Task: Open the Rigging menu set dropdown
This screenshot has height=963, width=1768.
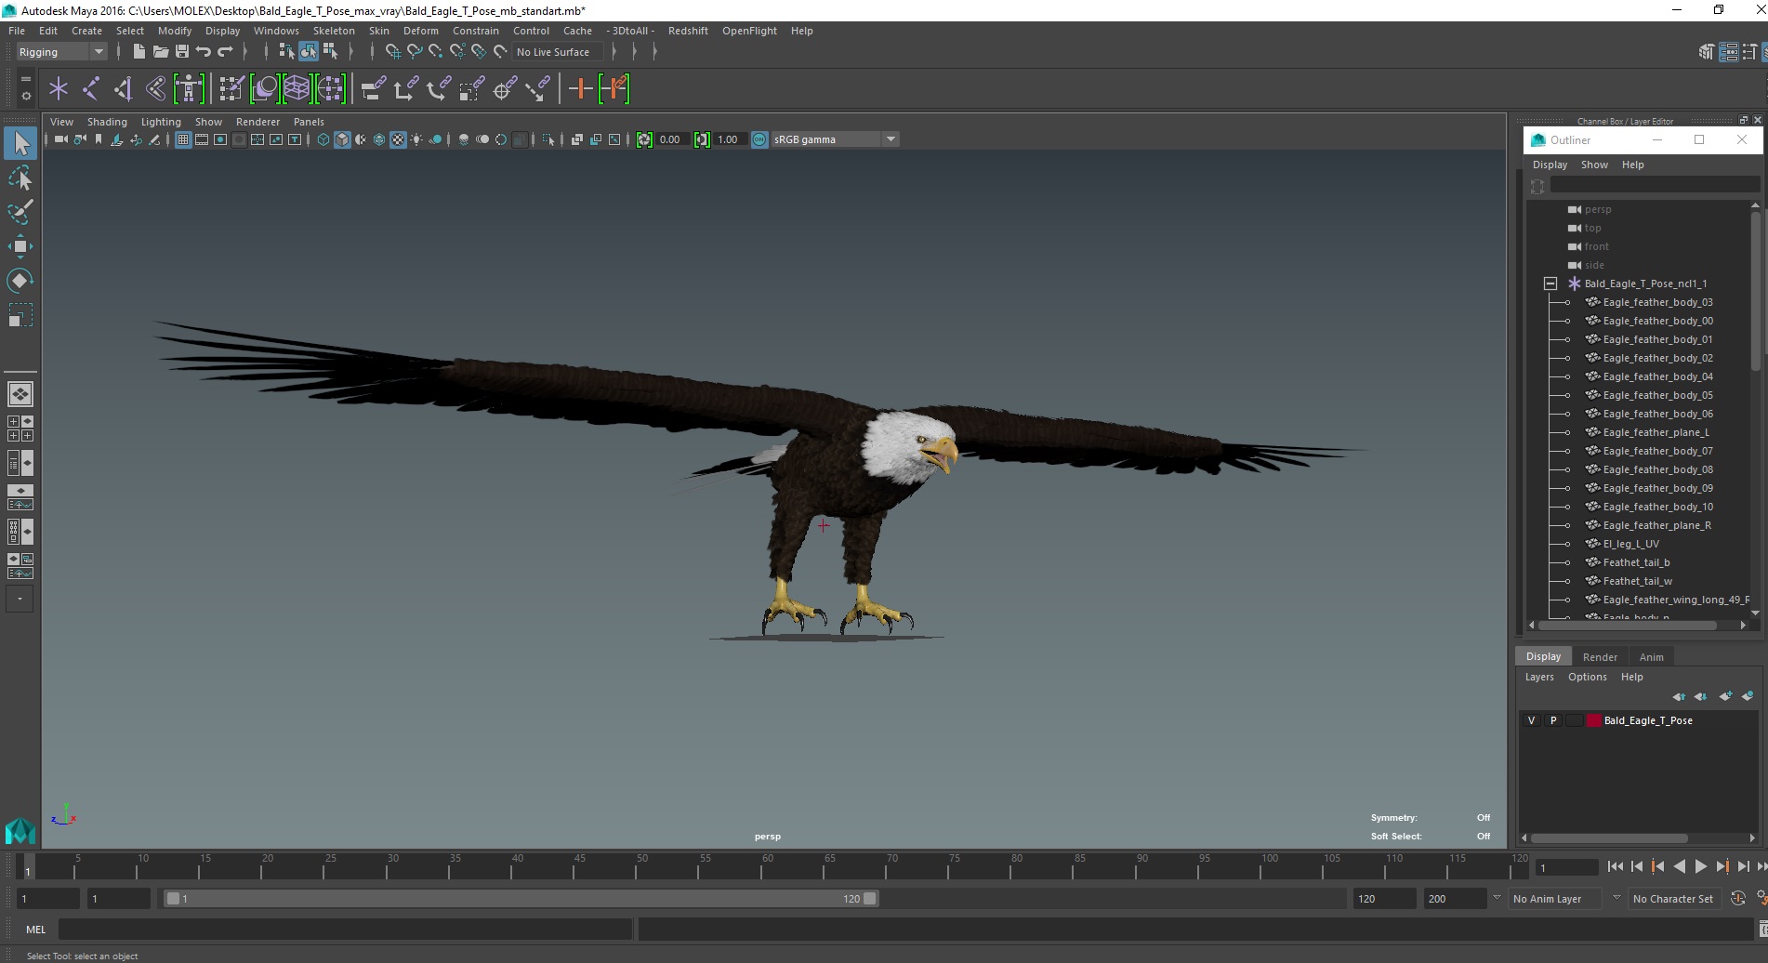Action: point(61,52)
